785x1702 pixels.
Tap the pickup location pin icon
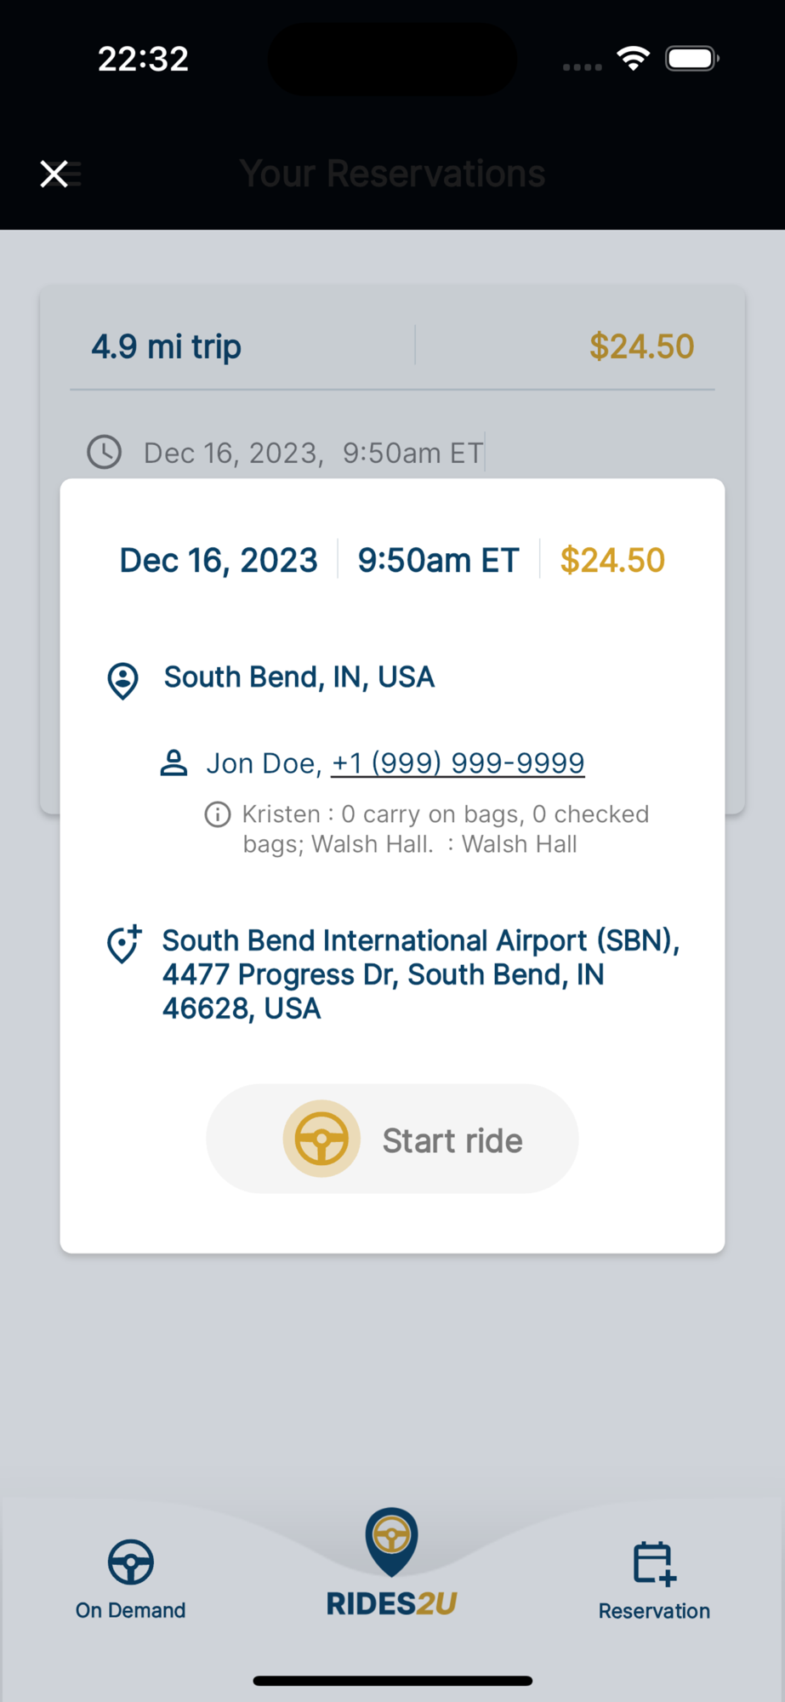point(123,681)
